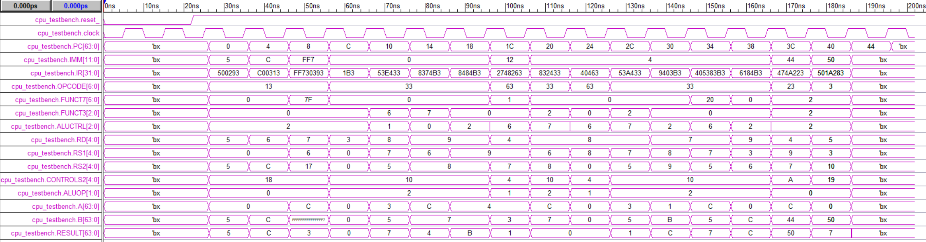The image size is (926, 242).
Task: Click the cursor marker at 0ns
Action: [105, 2]
